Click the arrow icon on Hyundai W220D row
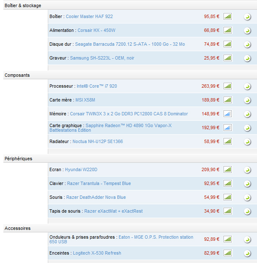 click(247, 170)
